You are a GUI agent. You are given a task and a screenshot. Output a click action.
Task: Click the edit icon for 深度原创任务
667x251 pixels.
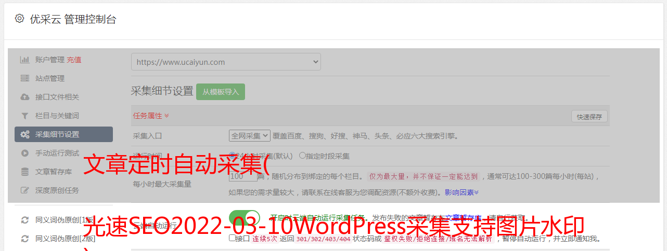point(24,190)
